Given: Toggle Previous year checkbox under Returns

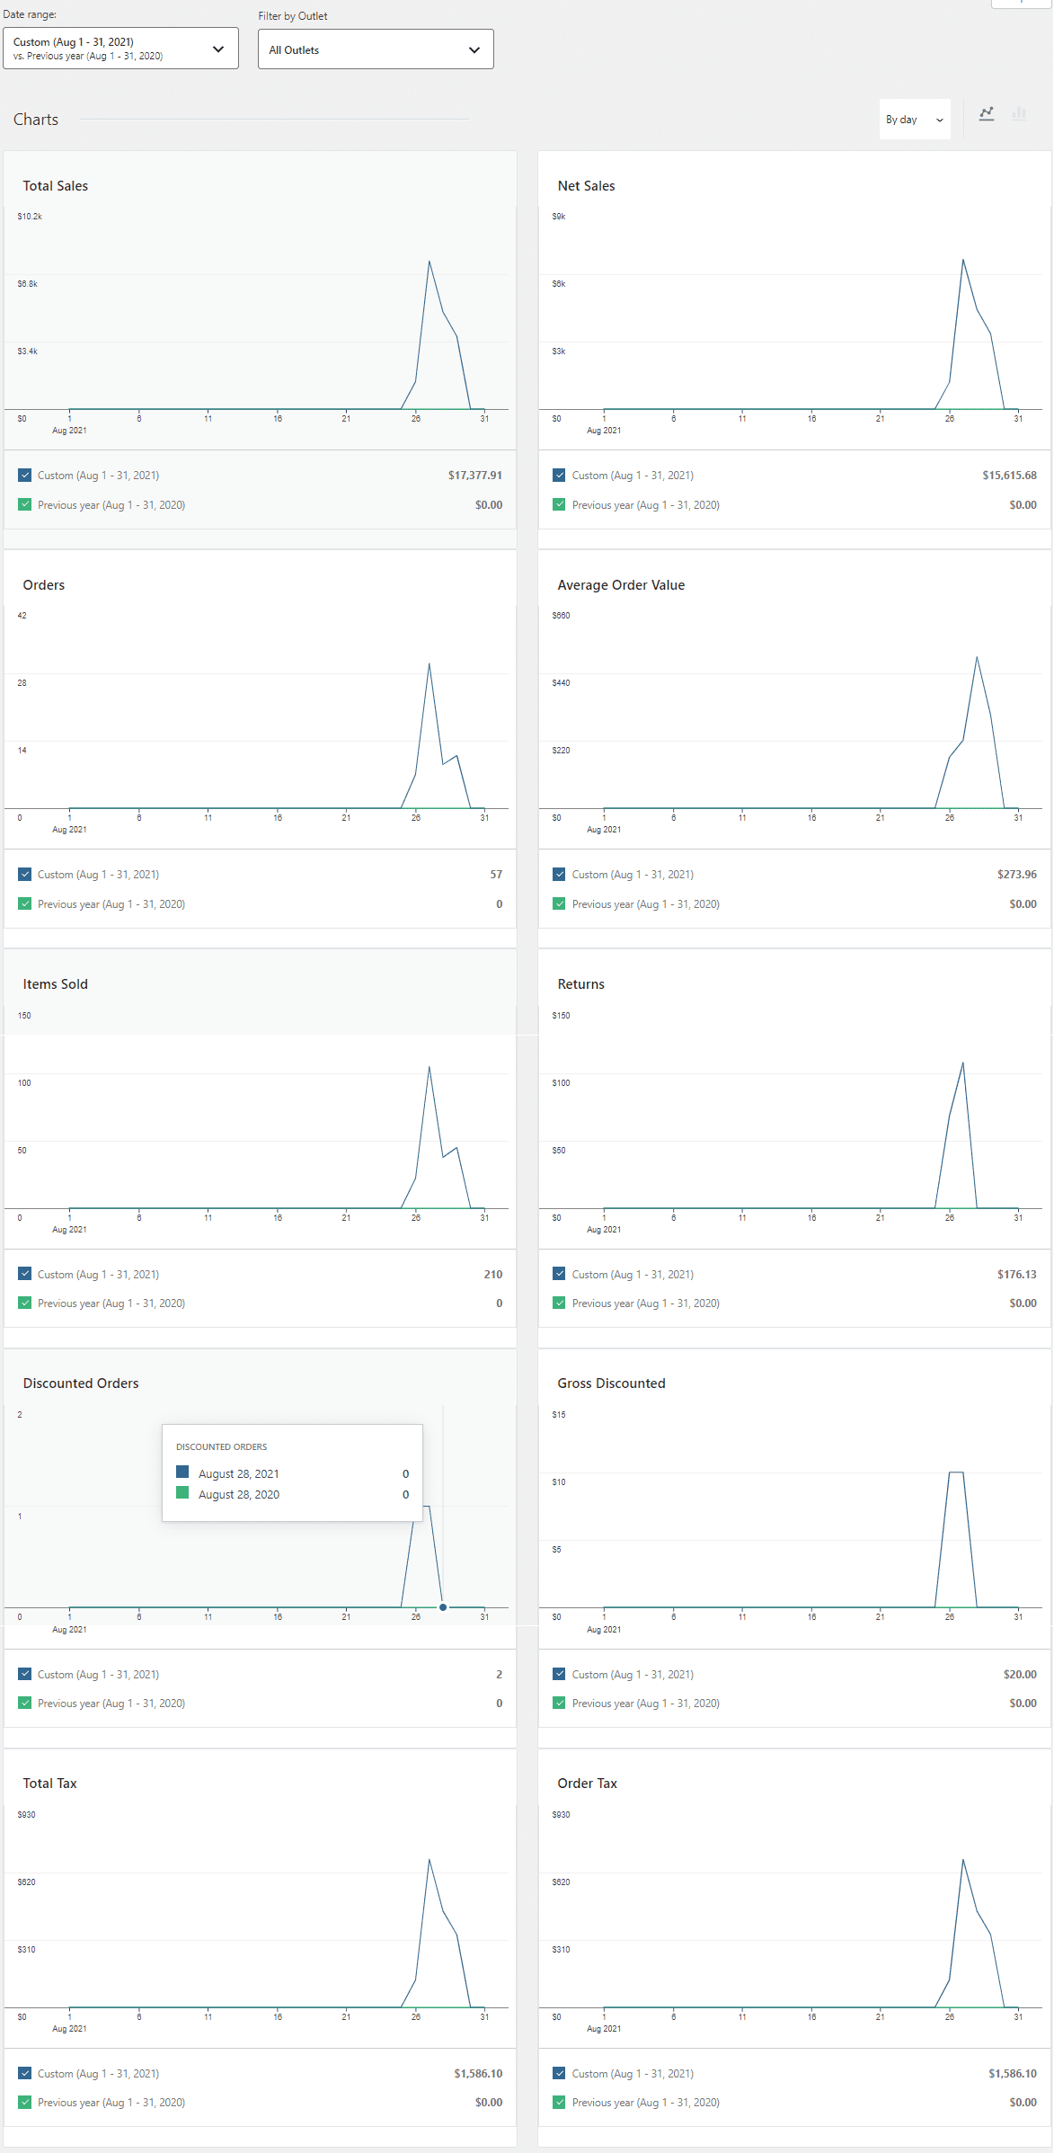Looking at the screenshot, I should tap(559, 1303).
